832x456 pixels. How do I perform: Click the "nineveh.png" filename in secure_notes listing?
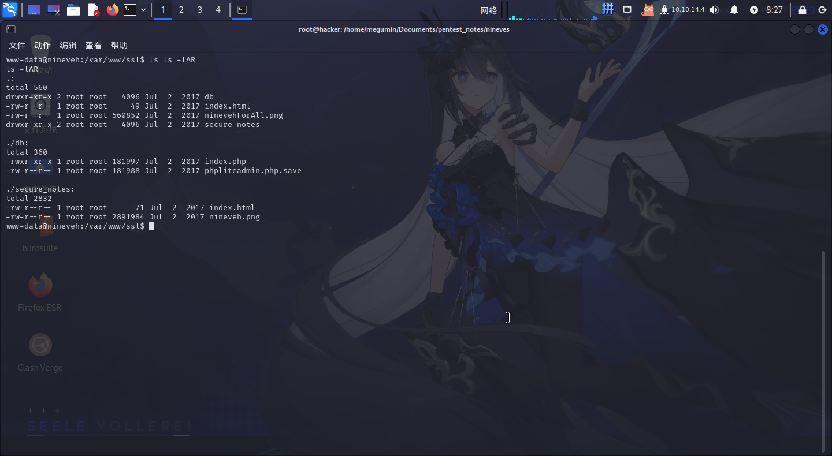235,217
